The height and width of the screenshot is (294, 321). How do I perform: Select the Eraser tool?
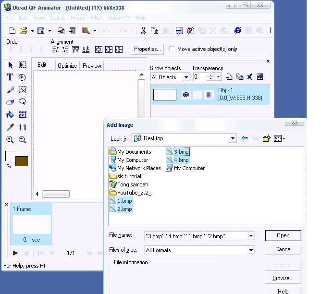click(x=10, y=102)
